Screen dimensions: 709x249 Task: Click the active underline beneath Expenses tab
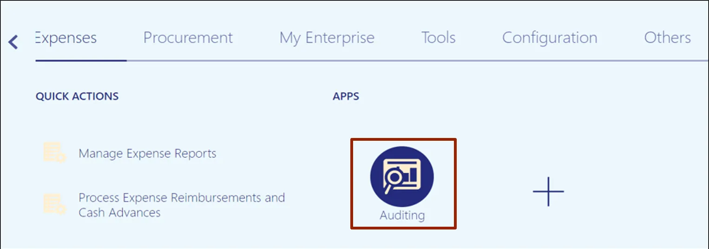81,60
